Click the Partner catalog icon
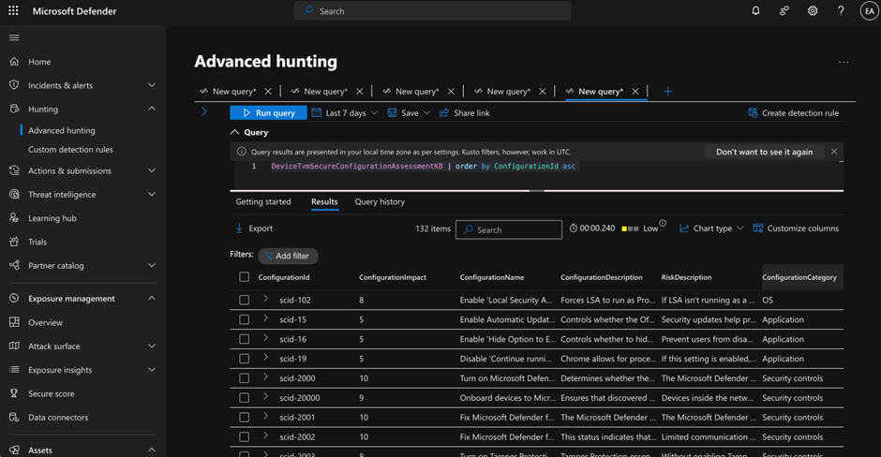This screenshot has height=457, width=881. pyautogui.click(x=14, y=265)
